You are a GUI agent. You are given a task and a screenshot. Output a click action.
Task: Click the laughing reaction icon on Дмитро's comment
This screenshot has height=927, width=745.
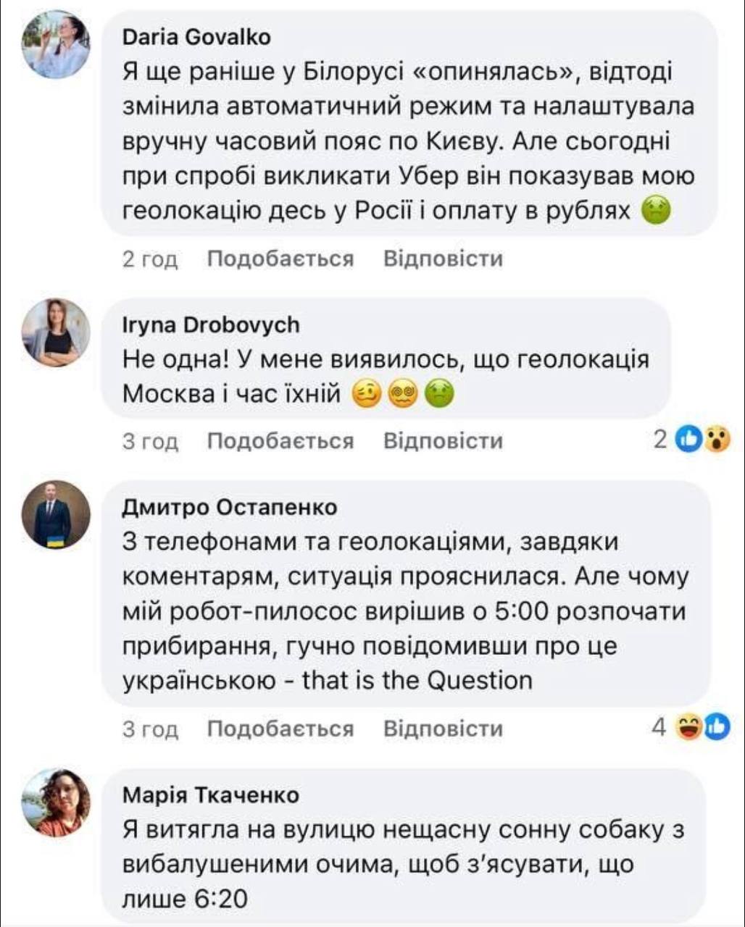pos(686,726)
